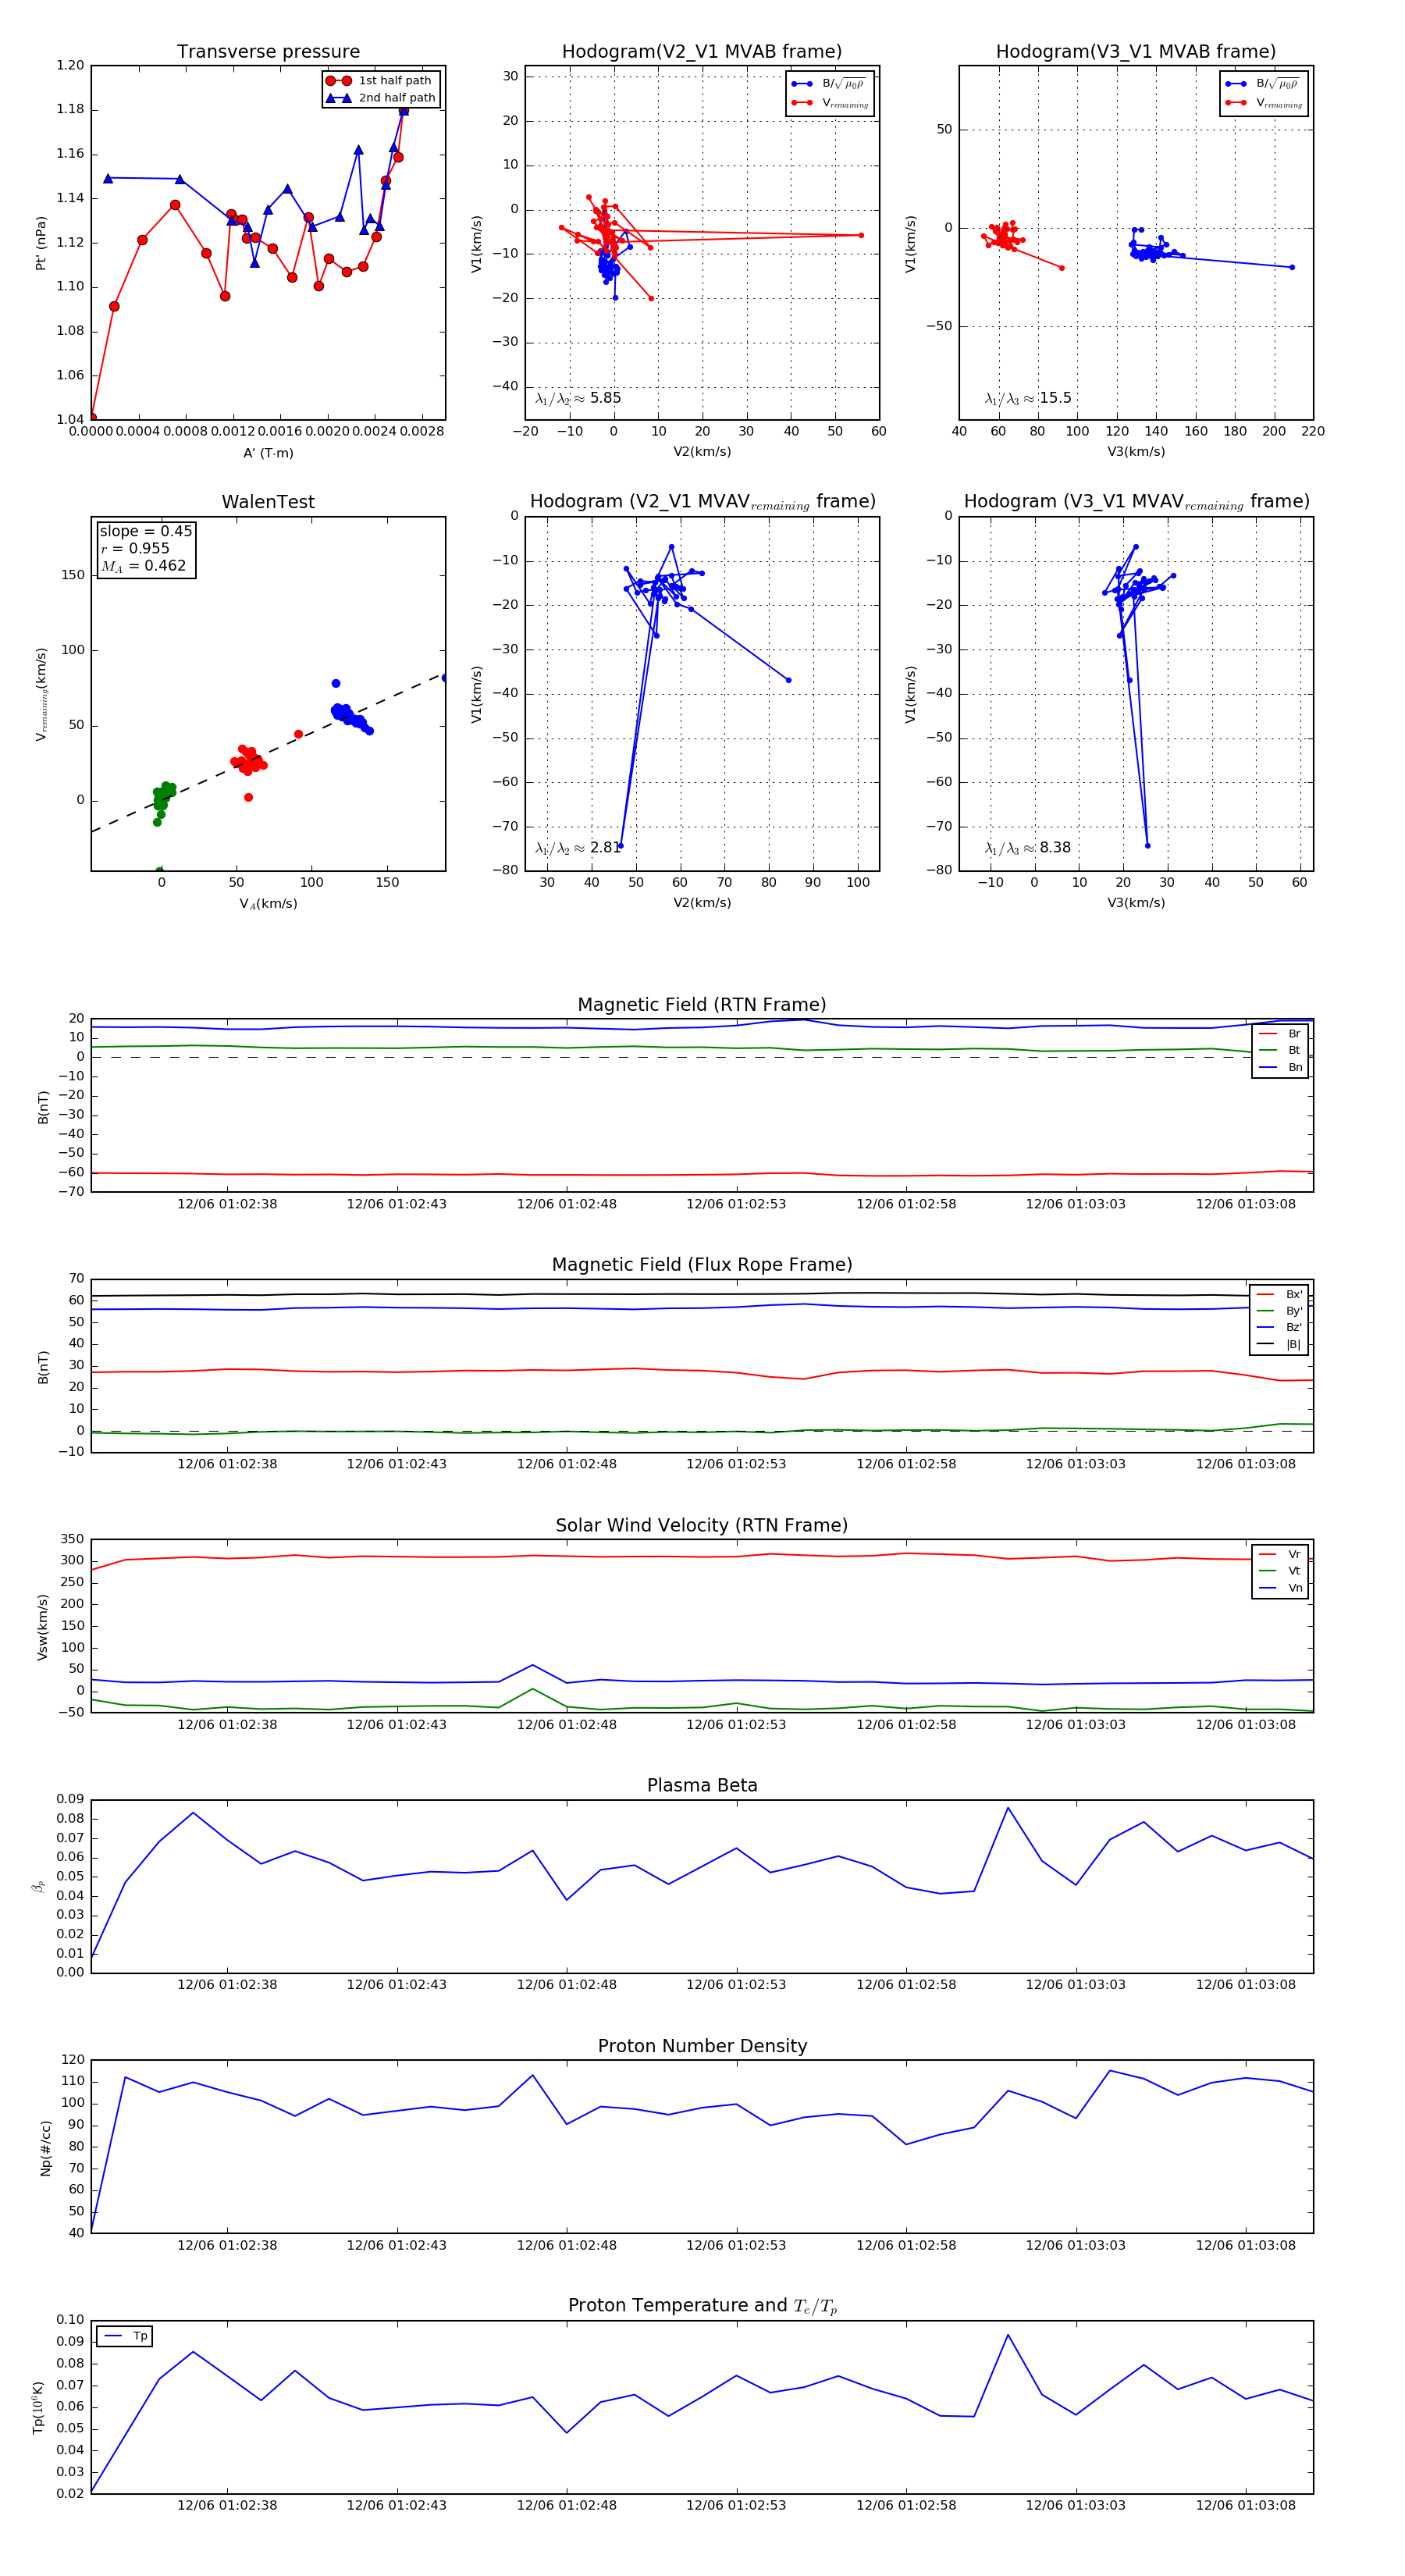Select the 'Br' legend entry
Image resolution: width=1405 pixels, height=2576 pixels.
tap(1280, 1034)
